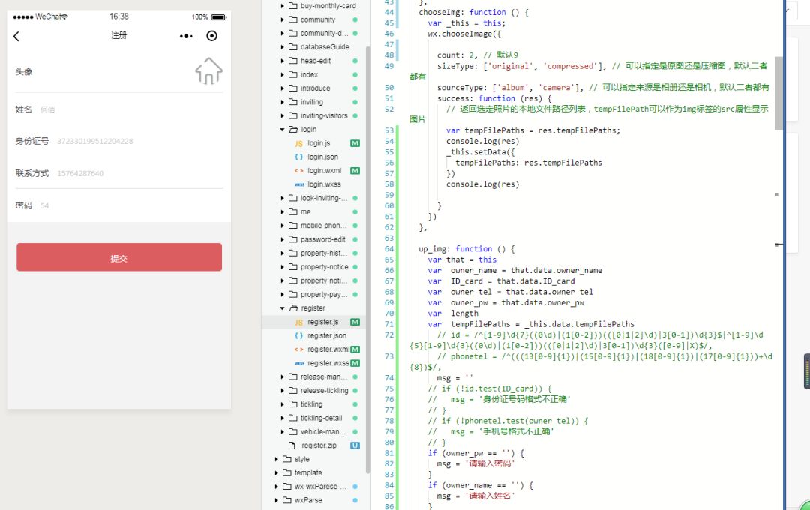Expand the release-tickling folder
Image resolution: width=810 pixels, height=510 pixels.
[283, 391]
